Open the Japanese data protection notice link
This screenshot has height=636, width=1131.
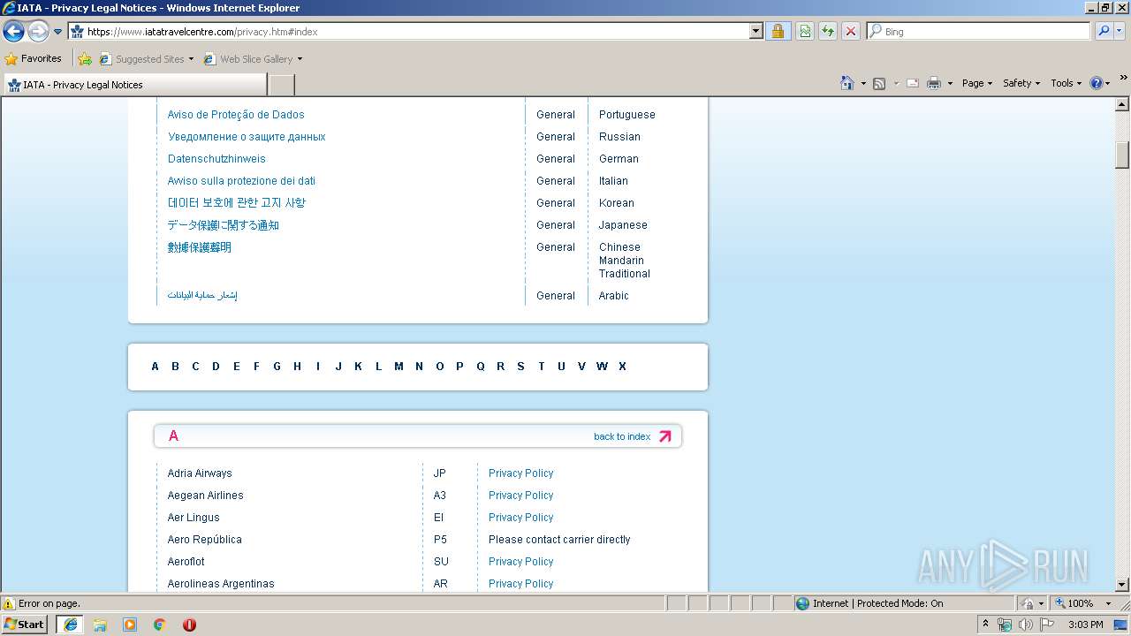[224, 225]
